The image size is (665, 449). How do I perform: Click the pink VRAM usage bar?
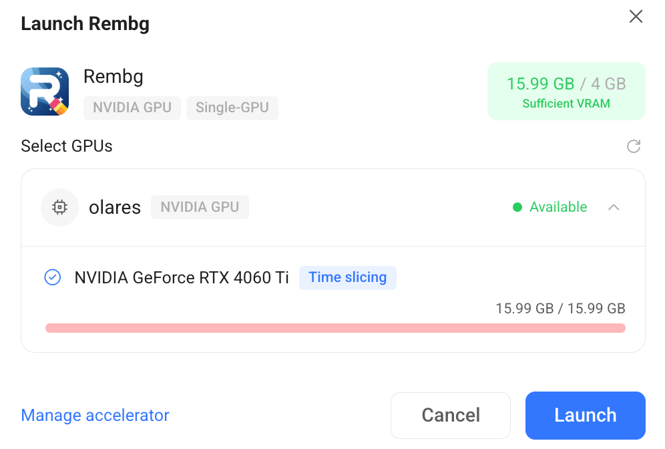pyautogui.click(x=335, y=327)
